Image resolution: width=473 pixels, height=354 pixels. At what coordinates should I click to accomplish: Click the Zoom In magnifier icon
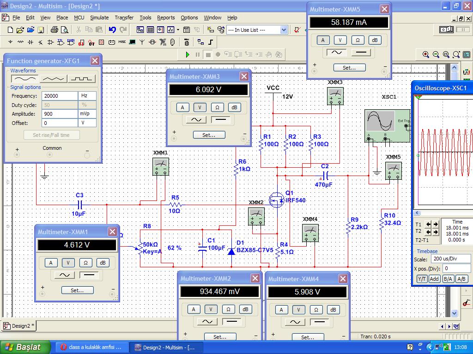coord(426,54)
